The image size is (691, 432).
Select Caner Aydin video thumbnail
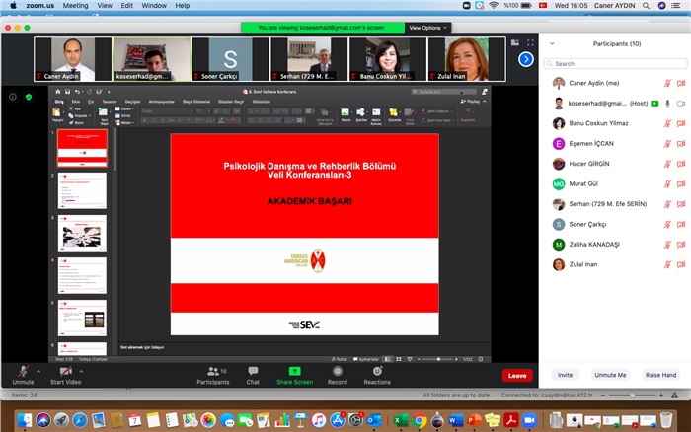(x=73, y=59)
